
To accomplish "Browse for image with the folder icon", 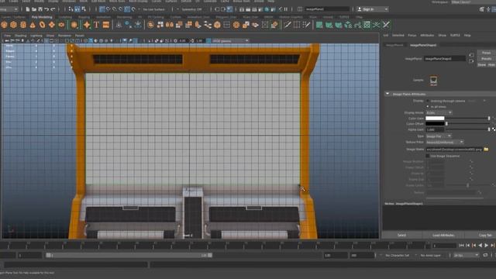I will coord(486,149).
